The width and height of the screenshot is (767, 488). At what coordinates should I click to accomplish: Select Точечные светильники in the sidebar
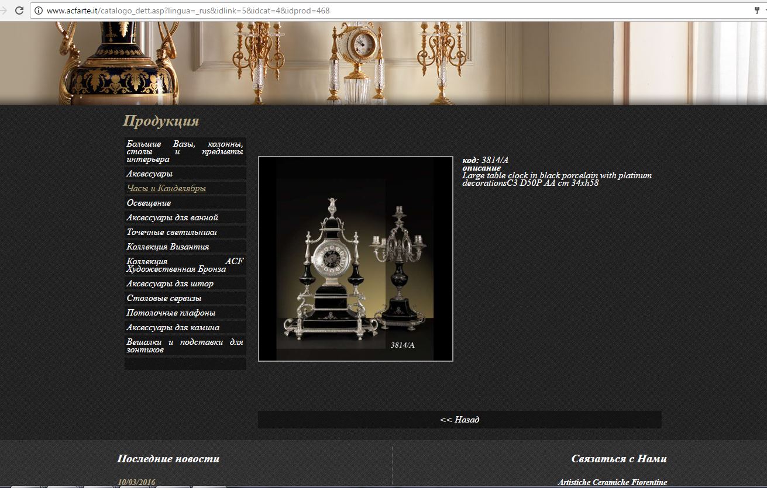(185, 232)
